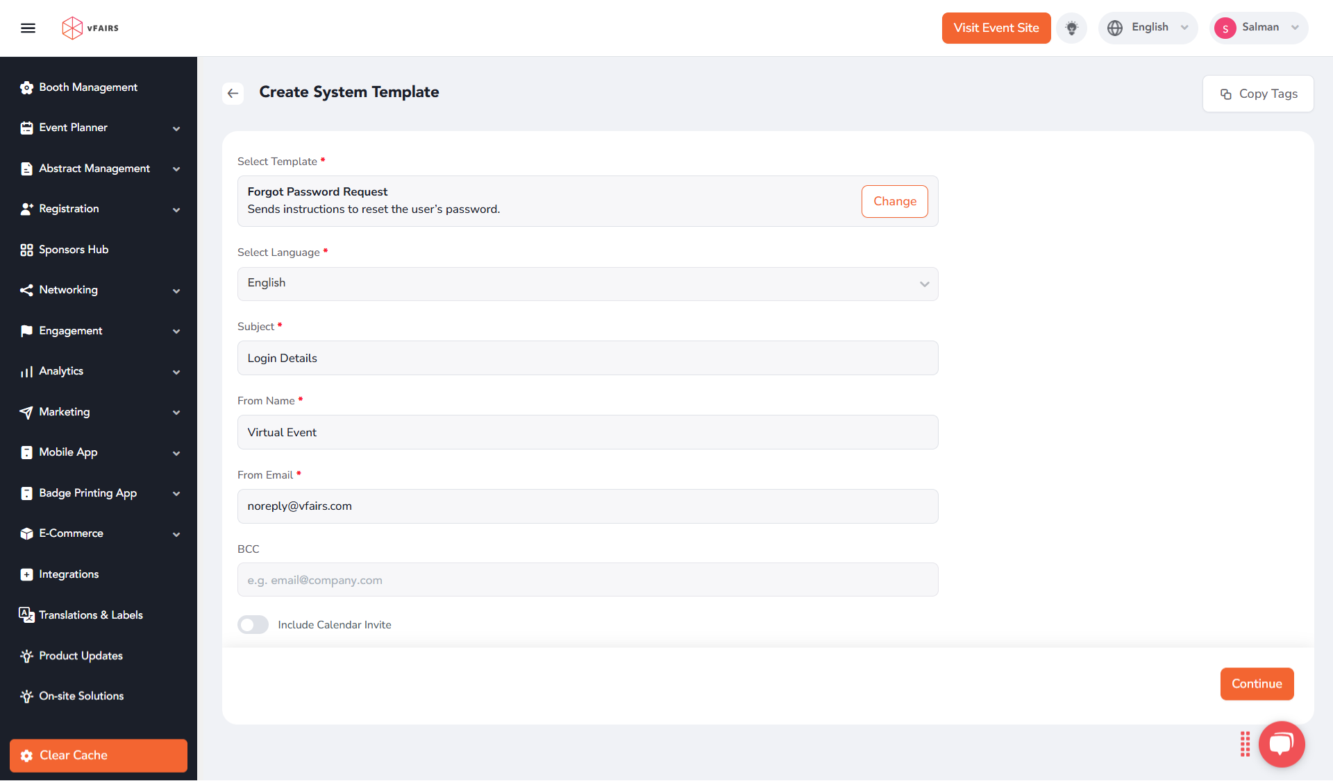
Task: Expand the Salman account menu
Action: [x=1258, y=28]
